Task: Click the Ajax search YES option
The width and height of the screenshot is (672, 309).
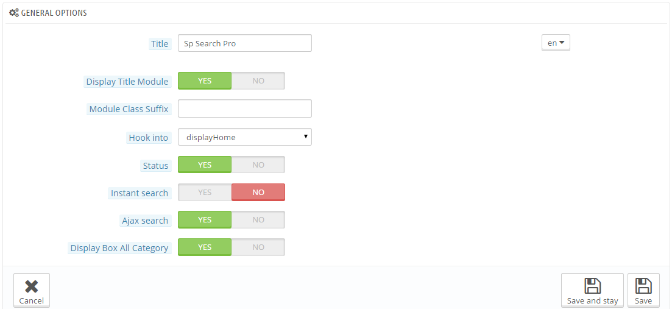Action: point(205,220)
